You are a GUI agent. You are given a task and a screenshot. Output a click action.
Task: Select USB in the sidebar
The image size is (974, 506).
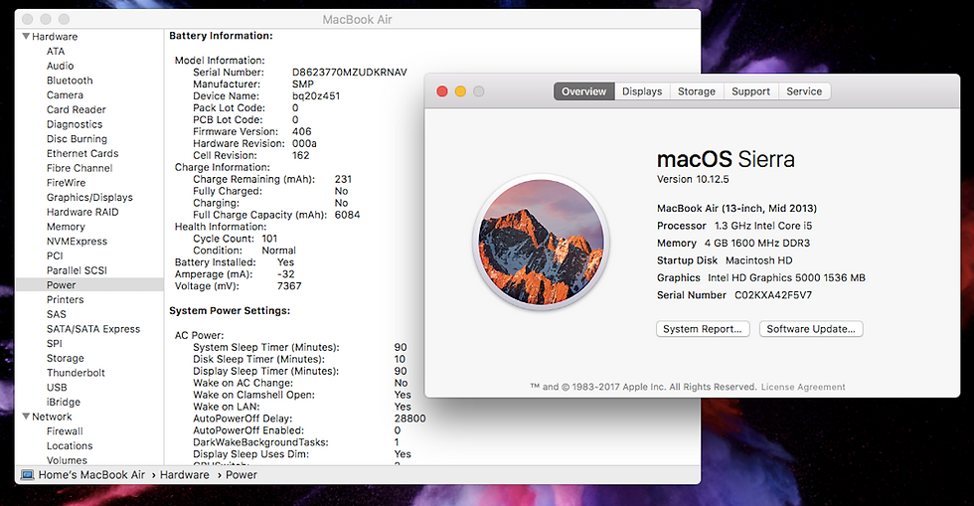(57, 388)
